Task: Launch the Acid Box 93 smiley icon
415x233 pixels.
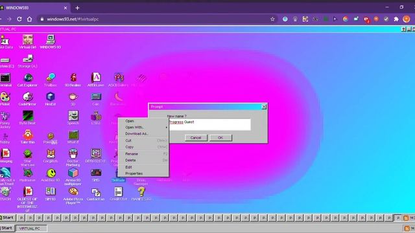Action: (x=51, y=175)
